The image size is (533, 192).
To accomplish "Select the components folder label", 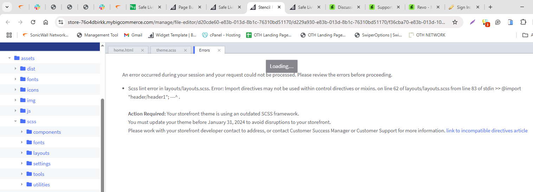I will click(47, 132).
